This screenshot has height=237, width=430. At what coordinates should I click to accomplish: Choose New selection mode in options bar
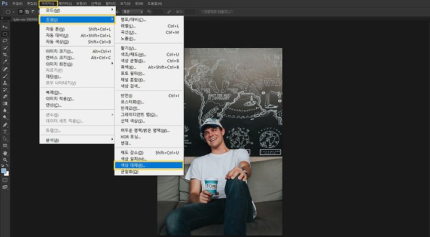(21, 12)
